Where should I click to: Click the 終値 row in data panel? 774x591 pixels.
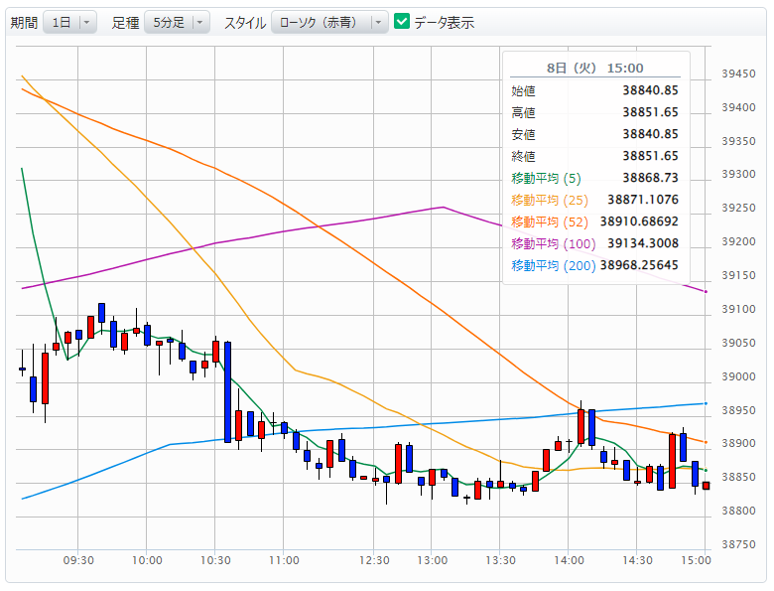[x=593, y=156]
